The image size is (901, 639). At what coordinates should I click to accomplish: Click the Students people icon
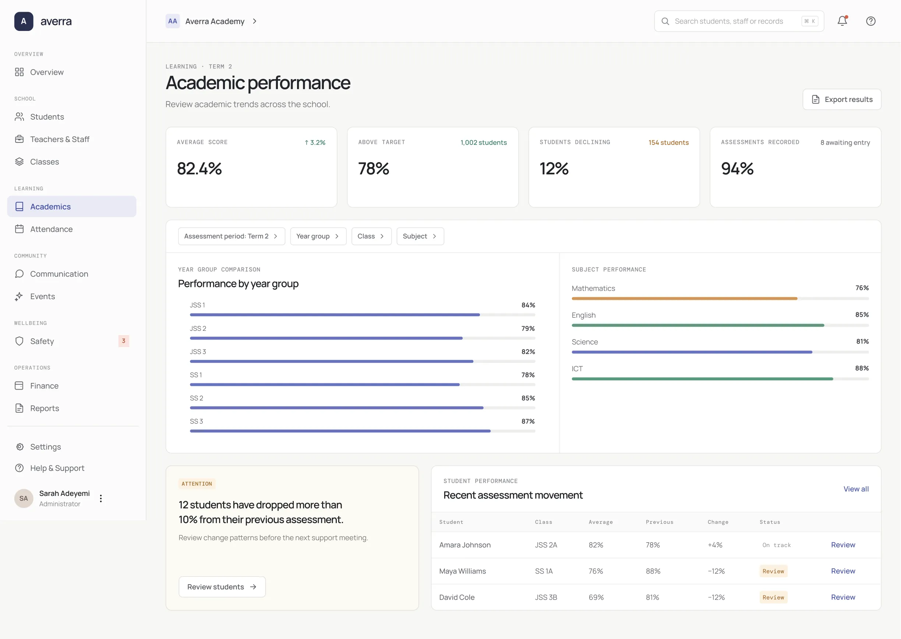(x=19, y=117)
